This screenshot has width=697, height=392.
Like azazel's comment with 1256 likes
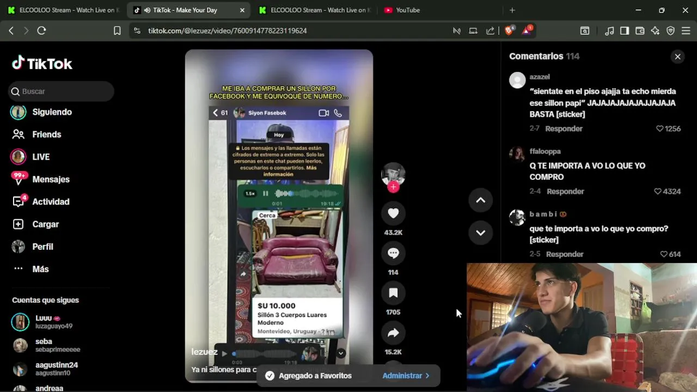[x=660, y=128]
